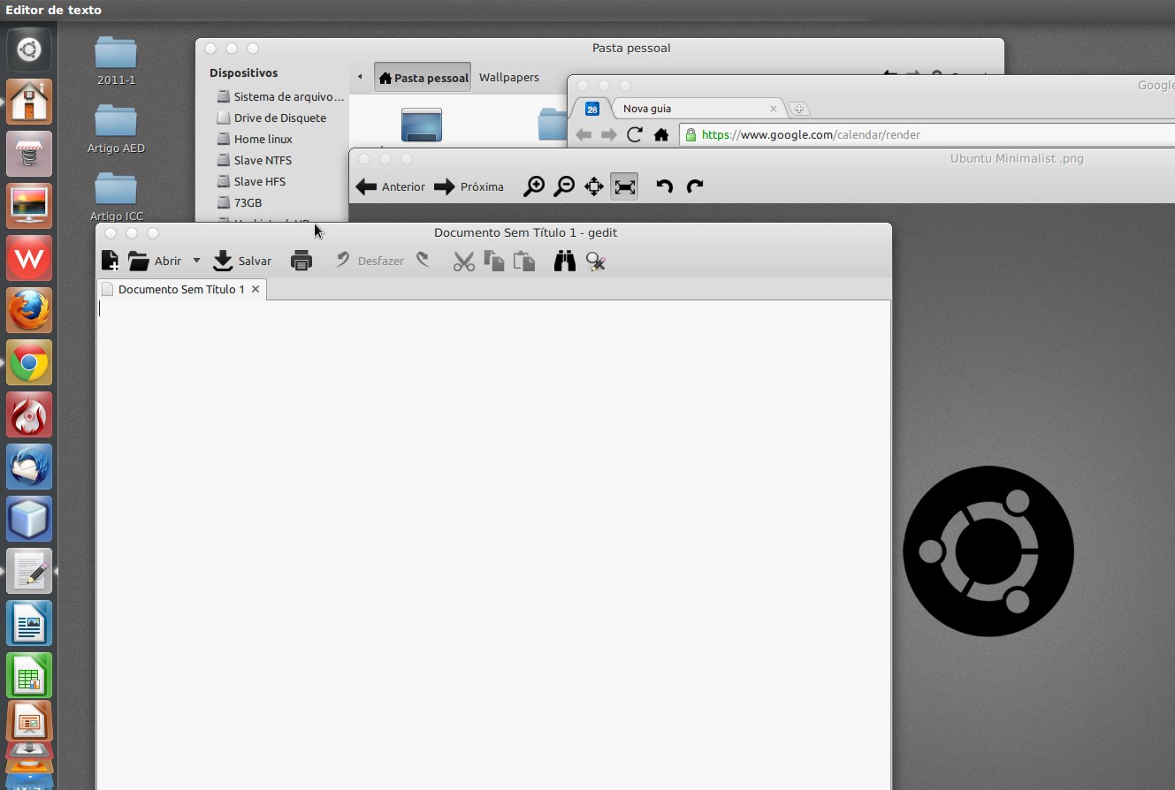Click Chrome's google.com/calendar address bar
This screenshot has width=1175, height=790.
928,135
